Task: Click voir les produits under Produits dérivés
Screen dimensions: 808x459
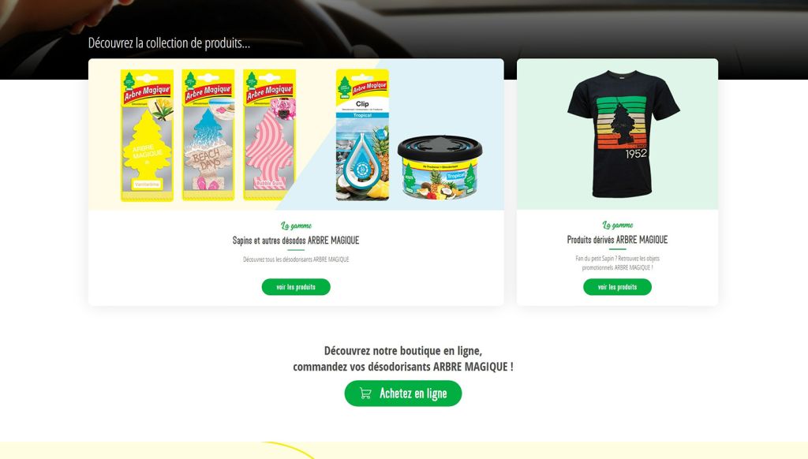Action: tap(617, 287)
